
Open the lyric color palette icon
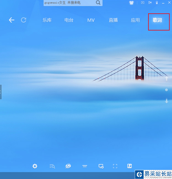coord(68,166)
